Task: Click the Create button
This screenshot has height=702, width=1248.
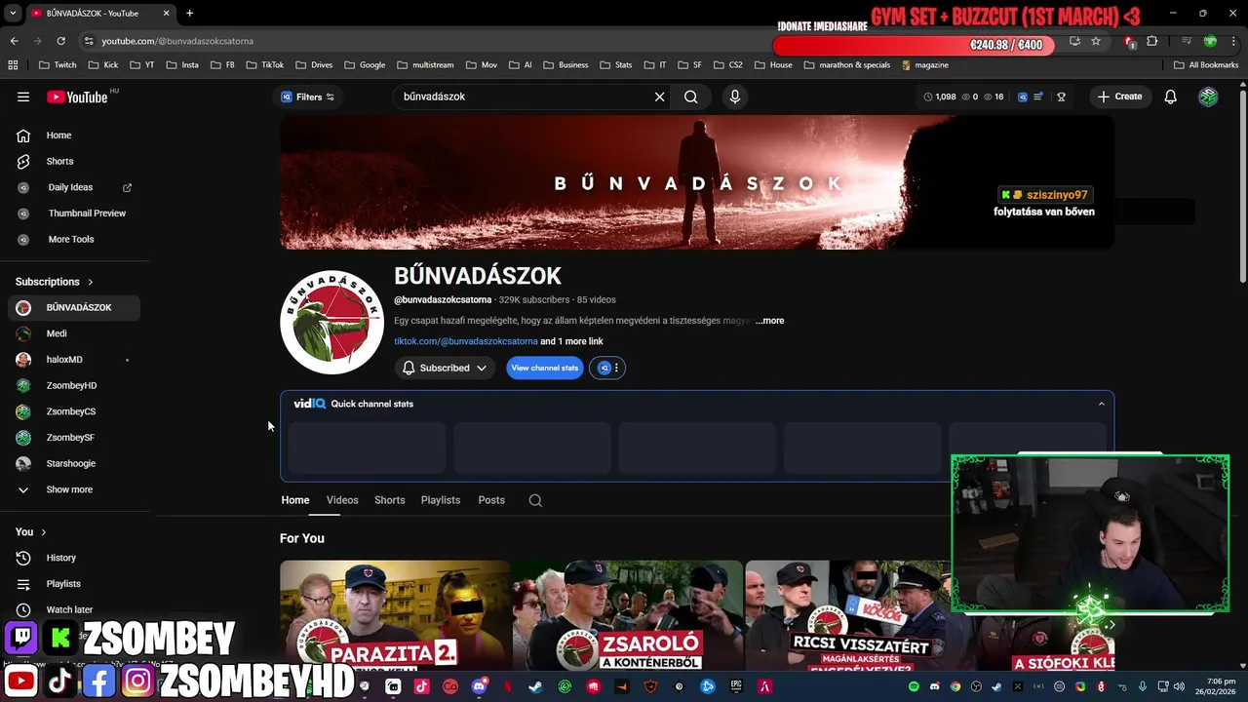Action: pos(1119,97)
